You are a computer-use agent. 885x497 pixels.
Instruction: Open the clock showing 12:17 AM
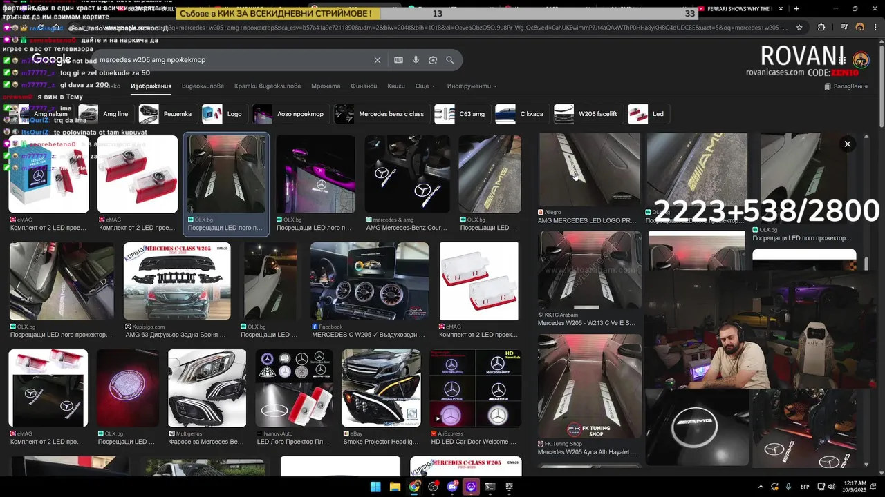(855, 487)
